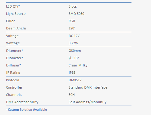This screenshot has height=115, width=151.
Task: Select the Diffuser label with asterisk
Action: [x=13, y=65]
